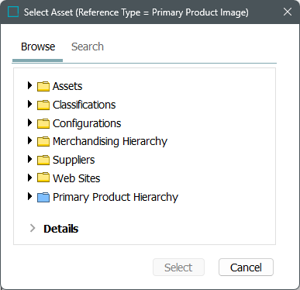Image resolution: width=300 pixels, height=290 pixels.
Task: Expand the Suppliers node arrow
Action: tap(29, 159)
